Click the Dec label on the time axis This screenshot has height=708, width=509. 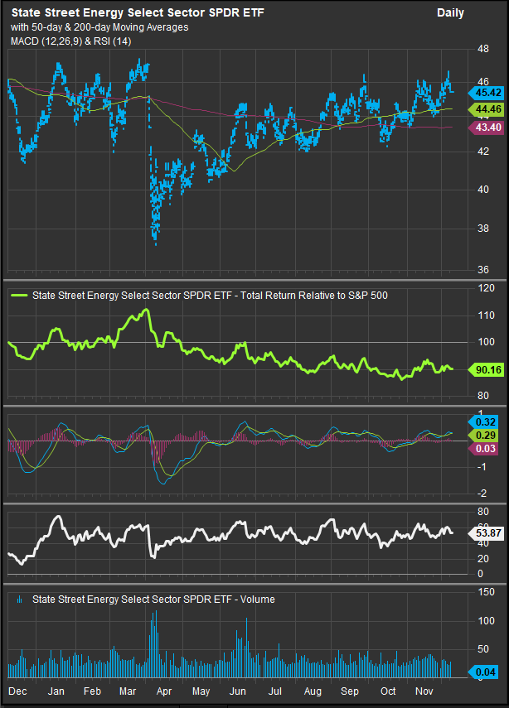[x=17, y=690]
